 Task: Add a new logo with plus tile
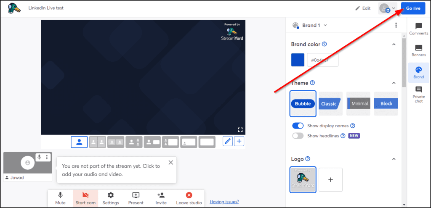click(x=331, y=179)
